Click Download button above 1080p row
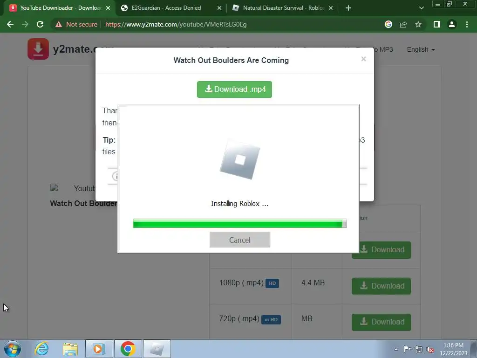Image resolution: width=477 pixels, height=358 pixels. [x=385, y=250]
